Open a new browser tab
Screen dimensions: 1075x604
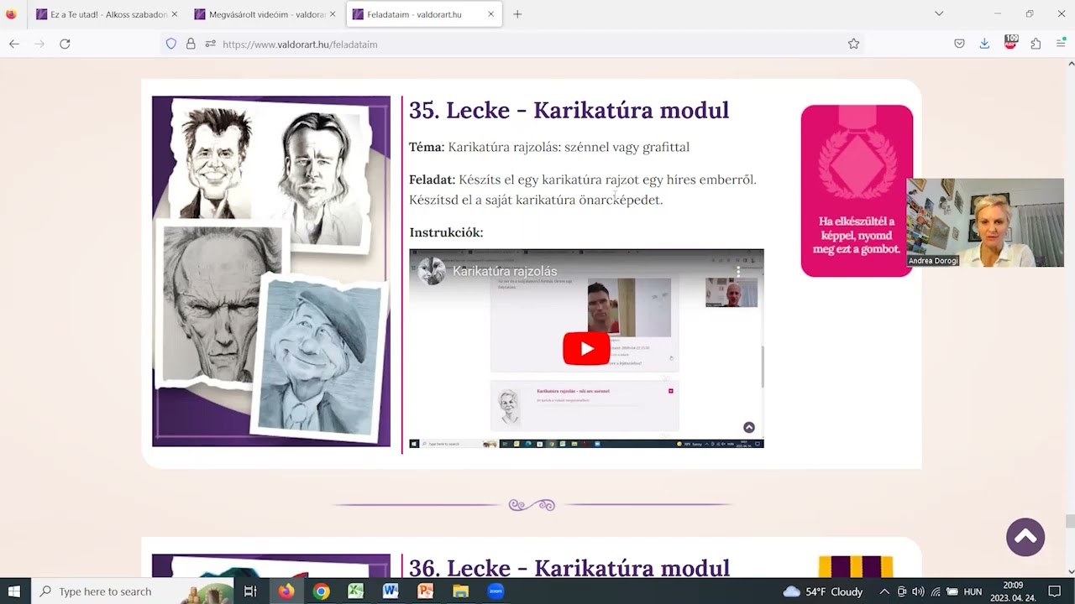coord(517,14)
